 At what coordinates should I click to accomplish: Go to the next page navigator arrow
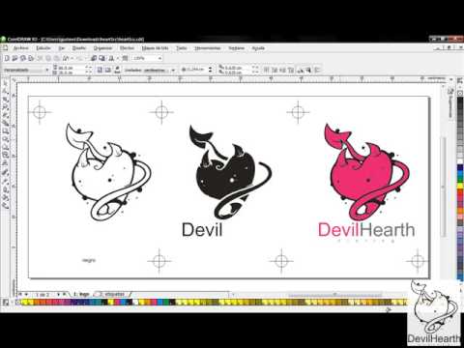pyautogui.click(x=58, y=294)
